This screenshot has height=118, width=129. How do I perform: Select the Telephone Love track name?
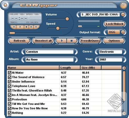24,86
